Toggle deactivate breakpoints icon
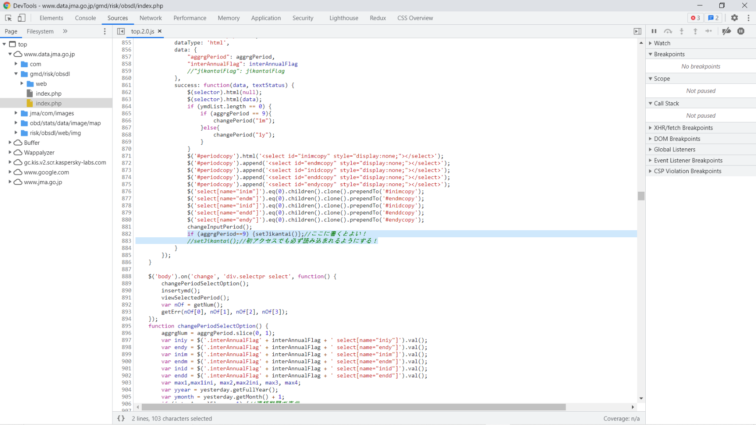The width and height of the screenshot is (756, 425). 726,31
